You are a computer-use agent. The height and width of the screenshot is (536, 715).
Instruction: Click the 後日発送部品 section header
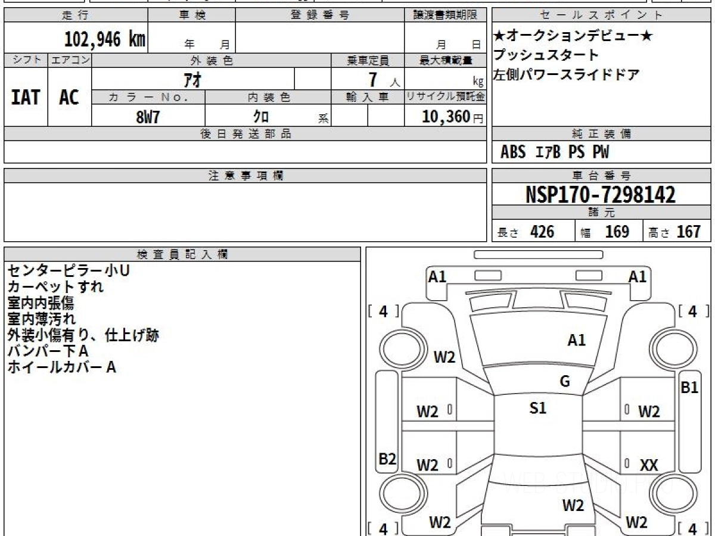[x=245, y=134]
